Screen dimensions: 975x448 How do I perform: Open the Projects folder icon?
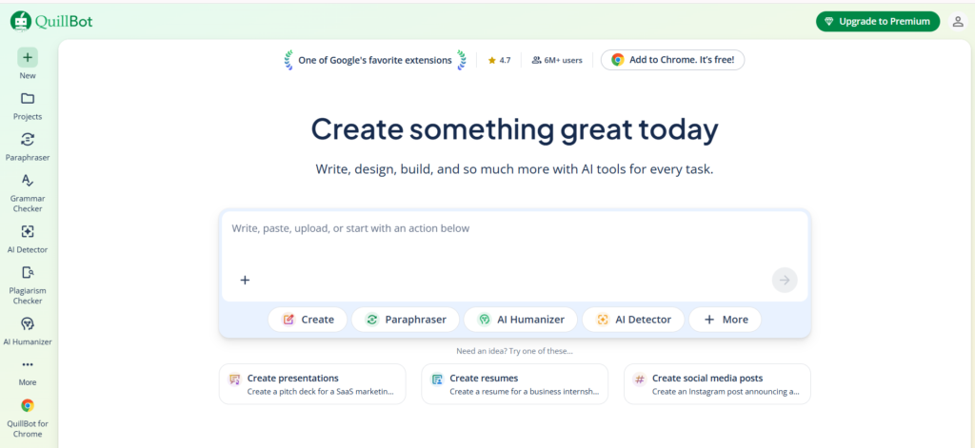[x=28, y=98]
